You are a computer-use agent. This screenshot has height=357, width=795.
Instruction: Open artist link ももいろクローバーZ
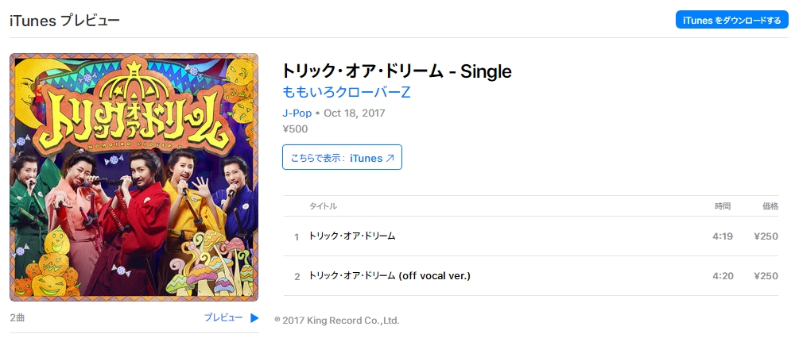tap(346, 93)
